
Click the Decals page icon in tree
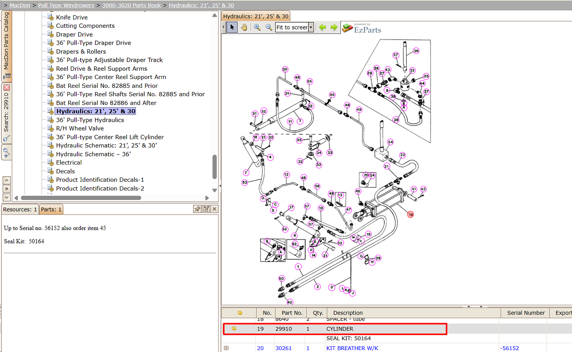click(x=50, y=171)
